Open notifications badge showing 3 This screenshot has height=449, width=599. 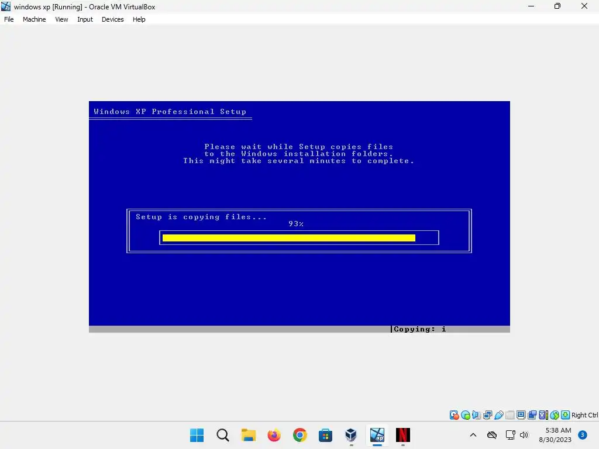[582, 435]
